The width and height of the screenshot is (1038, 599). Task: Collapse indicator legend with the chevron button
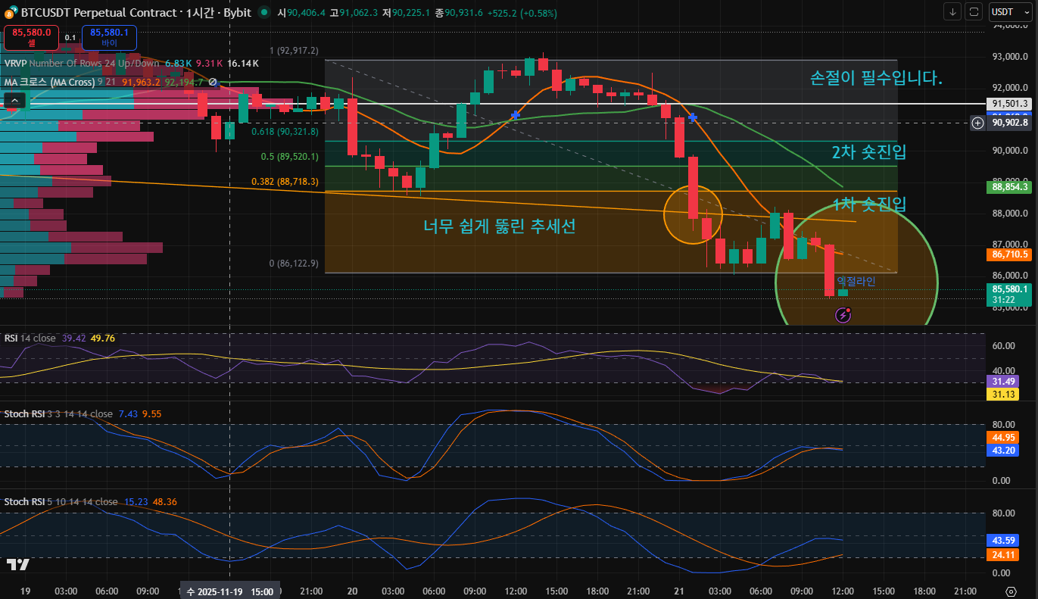point(15,101)
